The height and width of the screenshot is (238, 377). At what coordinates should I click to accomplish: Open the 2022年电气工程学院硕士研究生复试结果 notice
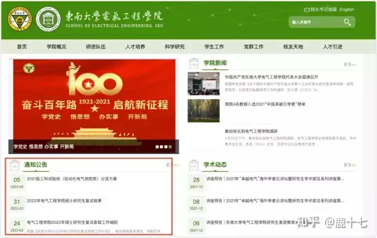tap(64, 201)
